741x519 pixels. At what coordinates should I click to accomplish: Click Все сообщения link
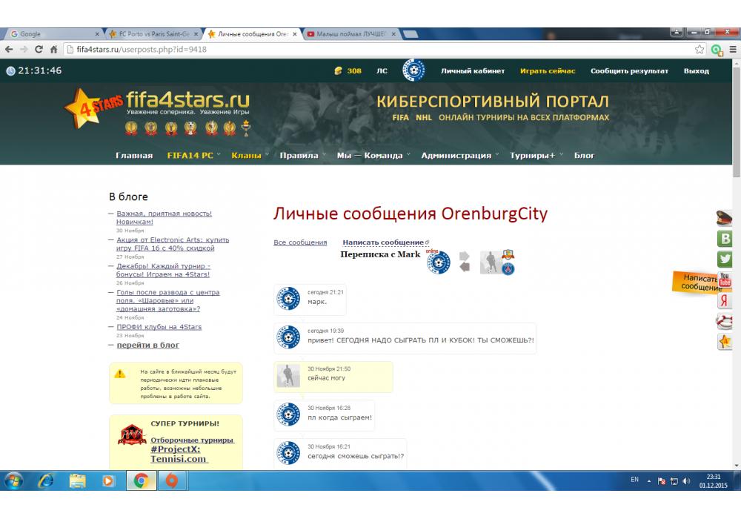(300, 242)
